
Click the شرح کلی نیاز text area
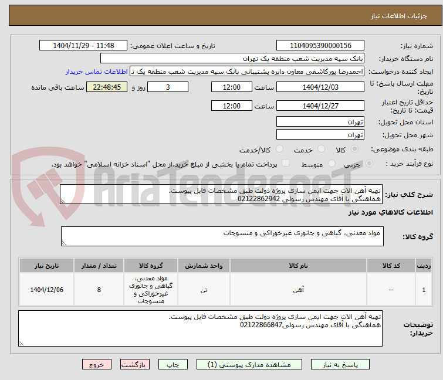tap(221, 194)
